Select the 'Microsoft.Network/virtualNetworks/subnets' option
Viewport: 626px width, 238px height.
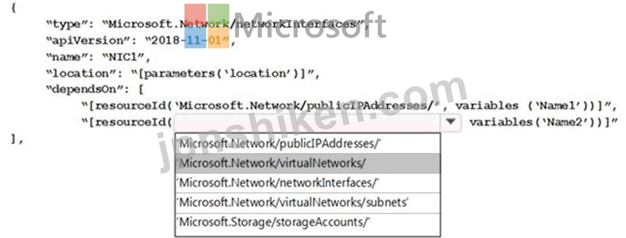pos(307,203)
